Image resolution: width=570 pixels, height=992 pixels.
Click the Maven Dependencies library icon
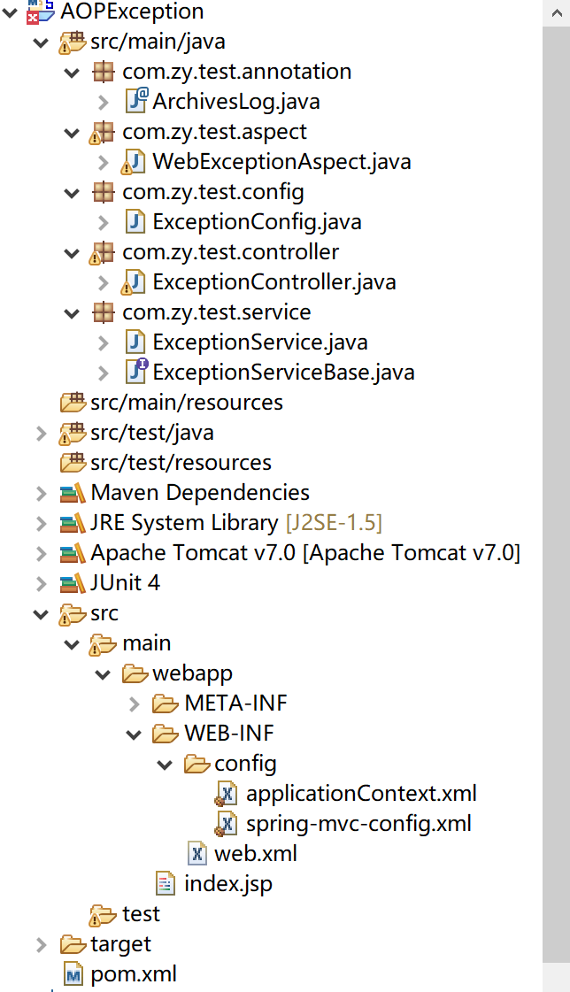(73, 492)
